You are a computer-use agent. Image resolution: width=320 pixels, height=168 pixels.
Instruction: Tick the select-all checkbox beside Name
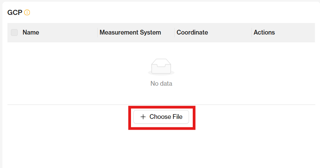point(14,33)
